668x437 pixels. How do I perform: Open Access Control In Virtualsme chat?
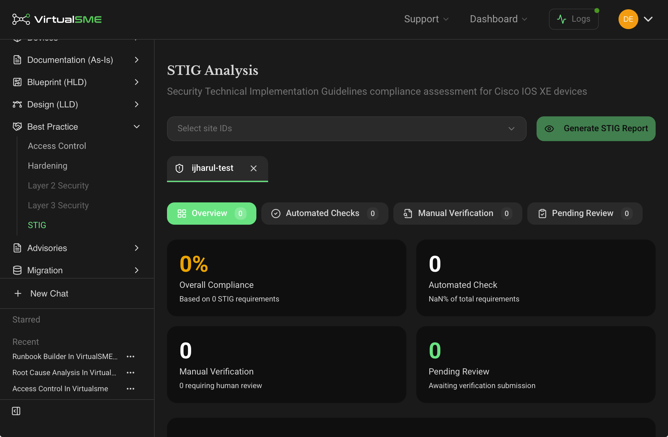pos(60,389)
